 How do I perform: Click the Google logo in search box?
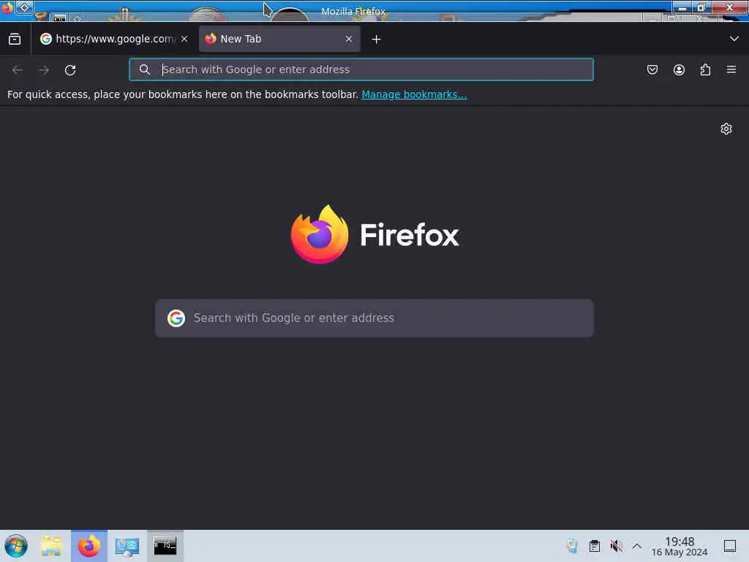coord(176,318)
